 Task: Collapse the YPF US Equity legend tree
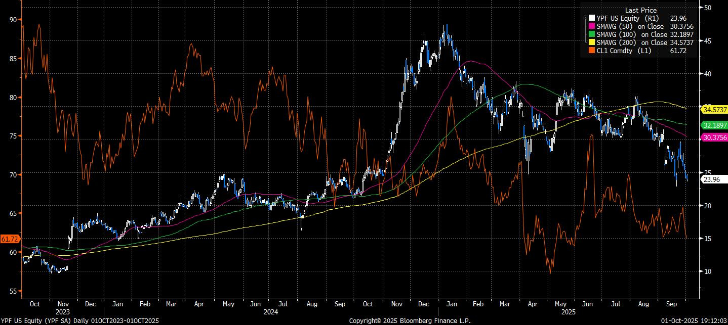coord(585,18)
